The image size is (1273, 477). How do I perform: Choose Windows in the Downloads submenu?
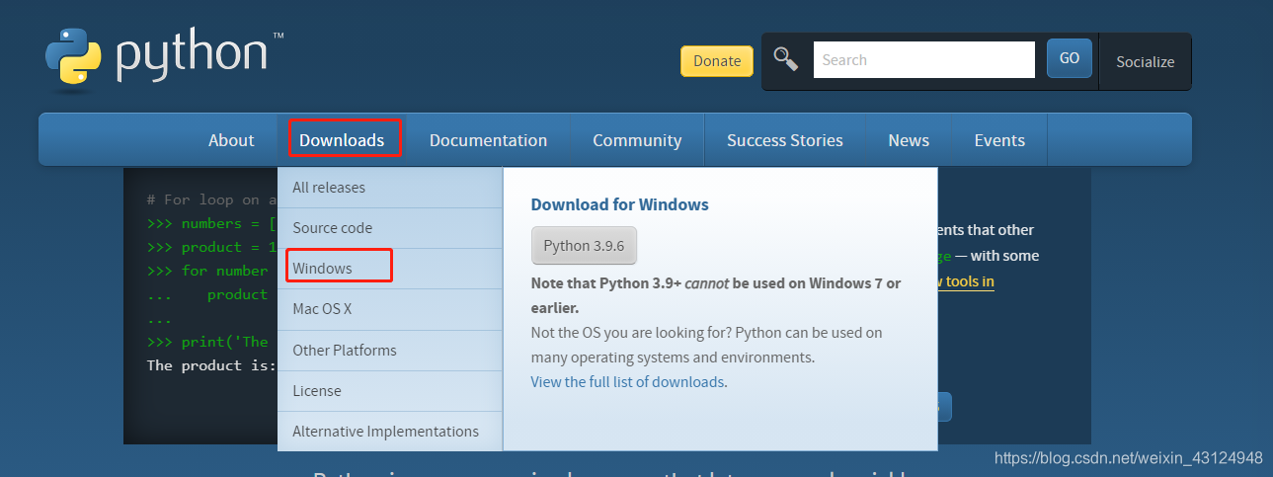pos(390,269)
